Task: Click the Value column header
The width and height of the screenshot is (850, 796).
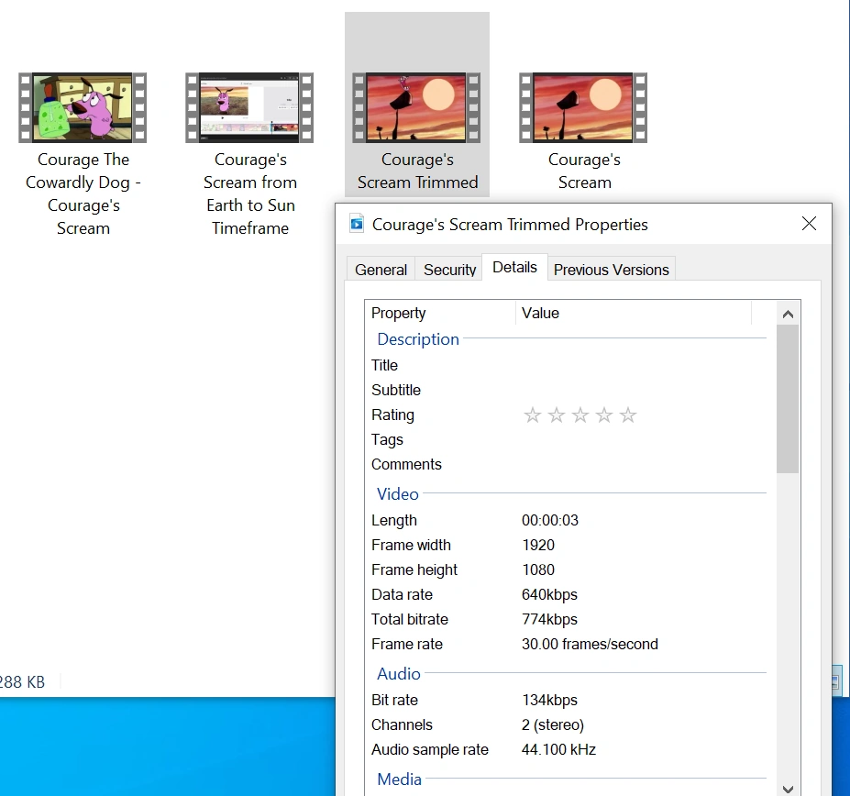Action: coord(634,313)
